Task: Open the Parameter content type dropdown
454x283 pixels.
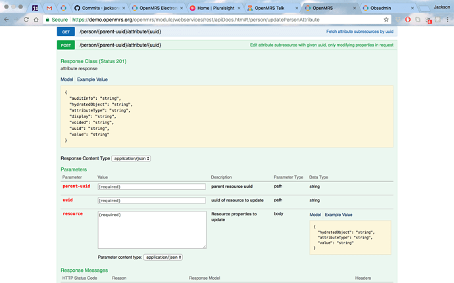Action: [x=163, y=257]
